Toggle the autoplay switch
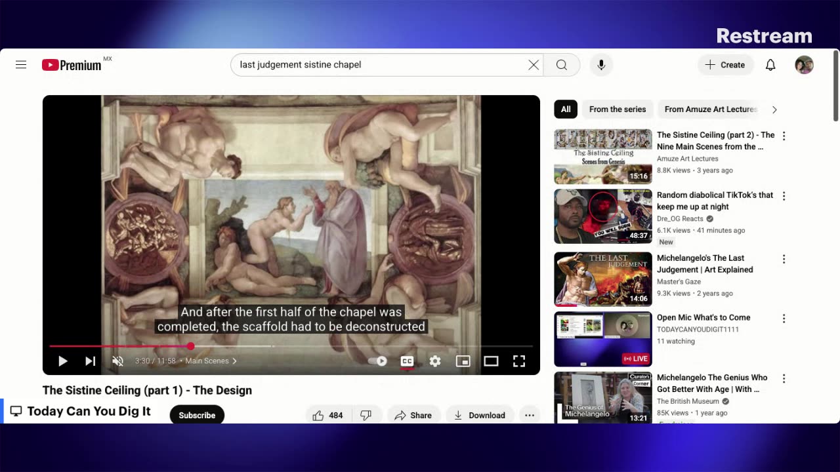 point(377,361)
